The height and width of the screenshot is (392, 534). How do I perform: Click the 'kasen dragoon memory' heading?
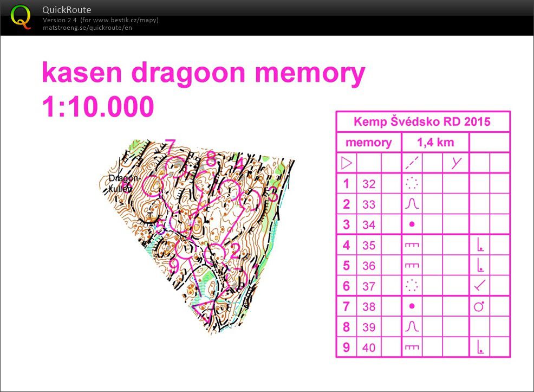(x=203, y=73)
